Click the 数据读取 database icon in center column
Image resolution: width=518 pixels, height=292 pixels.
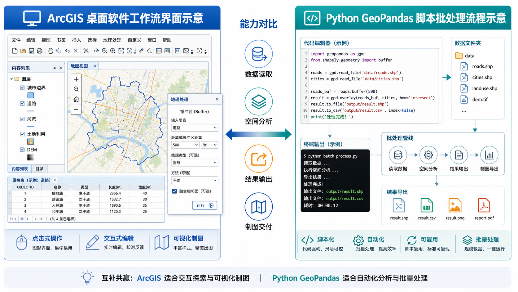click(x=259, y=54)
